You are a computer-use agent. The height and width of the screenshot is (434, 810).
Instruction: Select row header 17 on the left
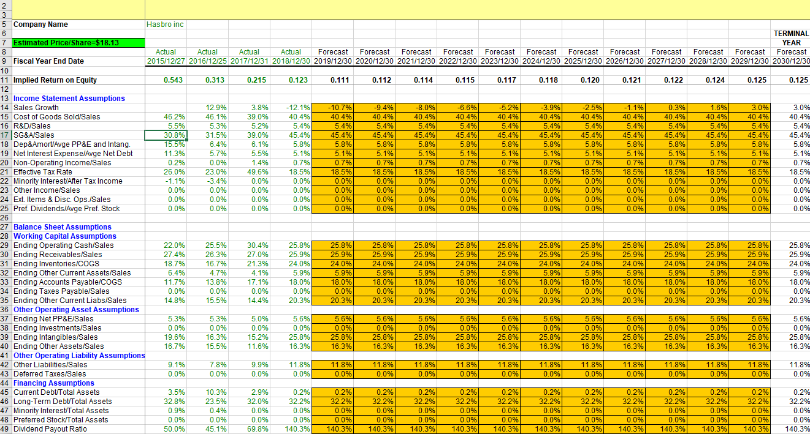(x=6, y=135)
